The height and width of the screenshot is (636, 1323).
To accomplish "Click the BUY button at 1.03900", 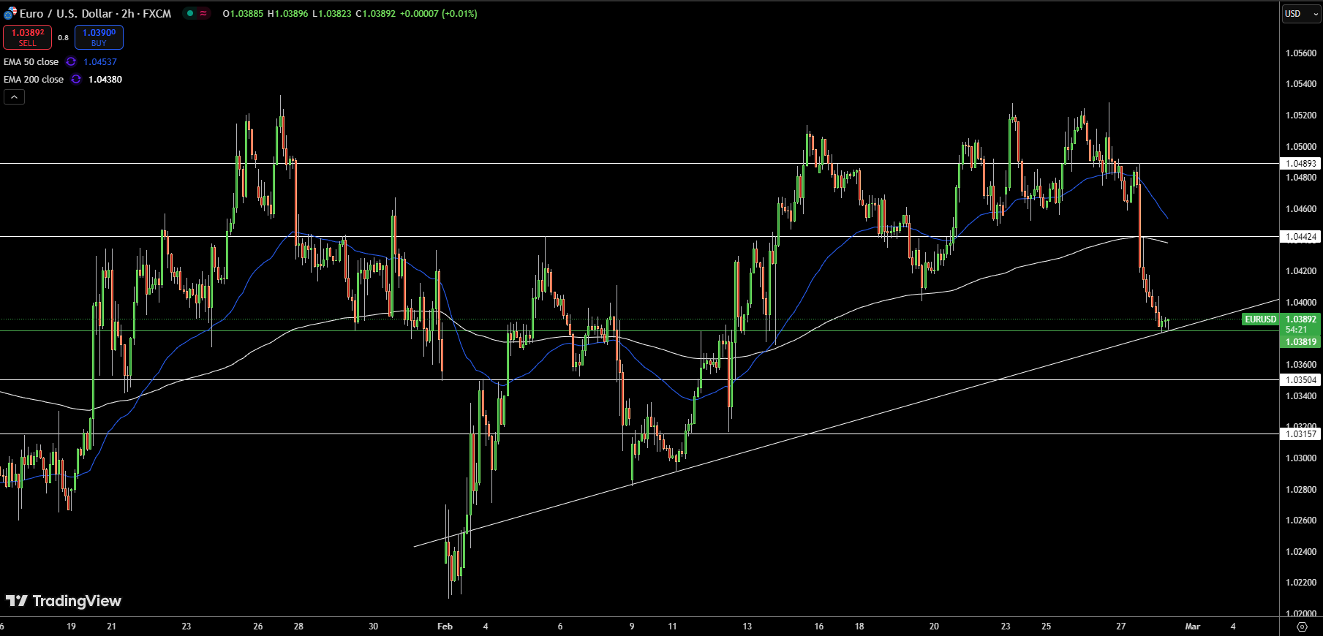I will point(99,37).
